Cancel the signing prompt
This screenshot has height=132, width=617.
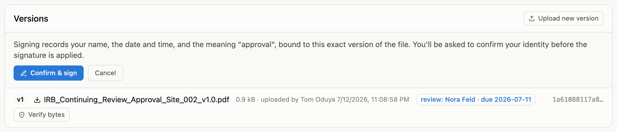(x=105, y=73)
